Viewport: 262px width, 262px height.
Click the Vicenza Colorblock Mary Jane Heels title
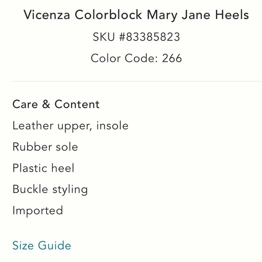pos(136,15)
